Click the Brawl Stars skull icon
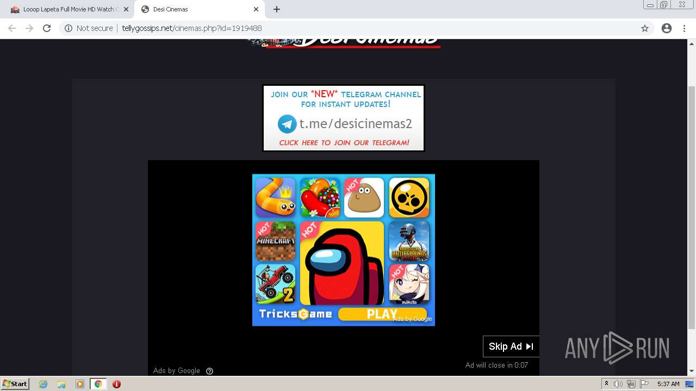This screenshot has height=391, width=696. tap(409, 198)
